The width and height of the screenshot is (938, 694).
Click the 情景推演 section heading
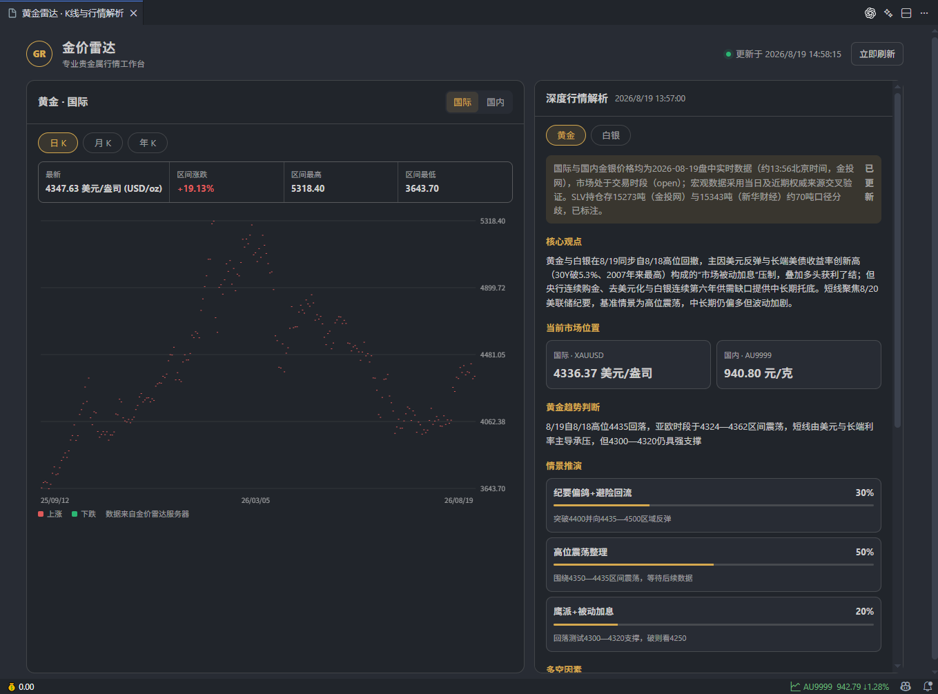[x=564, y=466]
